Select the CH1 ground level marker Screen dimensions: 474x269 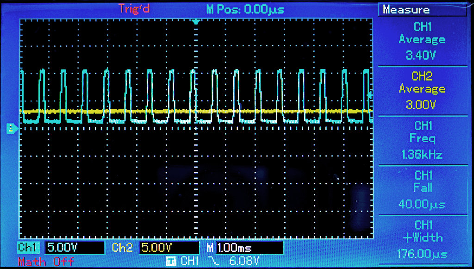click(x=12, y=129)
